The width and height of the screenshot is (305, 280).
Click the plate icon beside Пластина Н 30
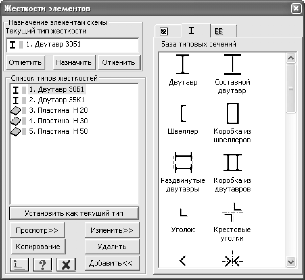(x=16, y=121)
